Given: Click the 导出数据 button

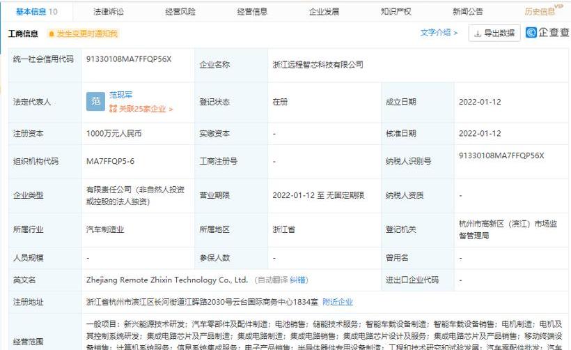Looking at the screenshot, I should [494, 33].
